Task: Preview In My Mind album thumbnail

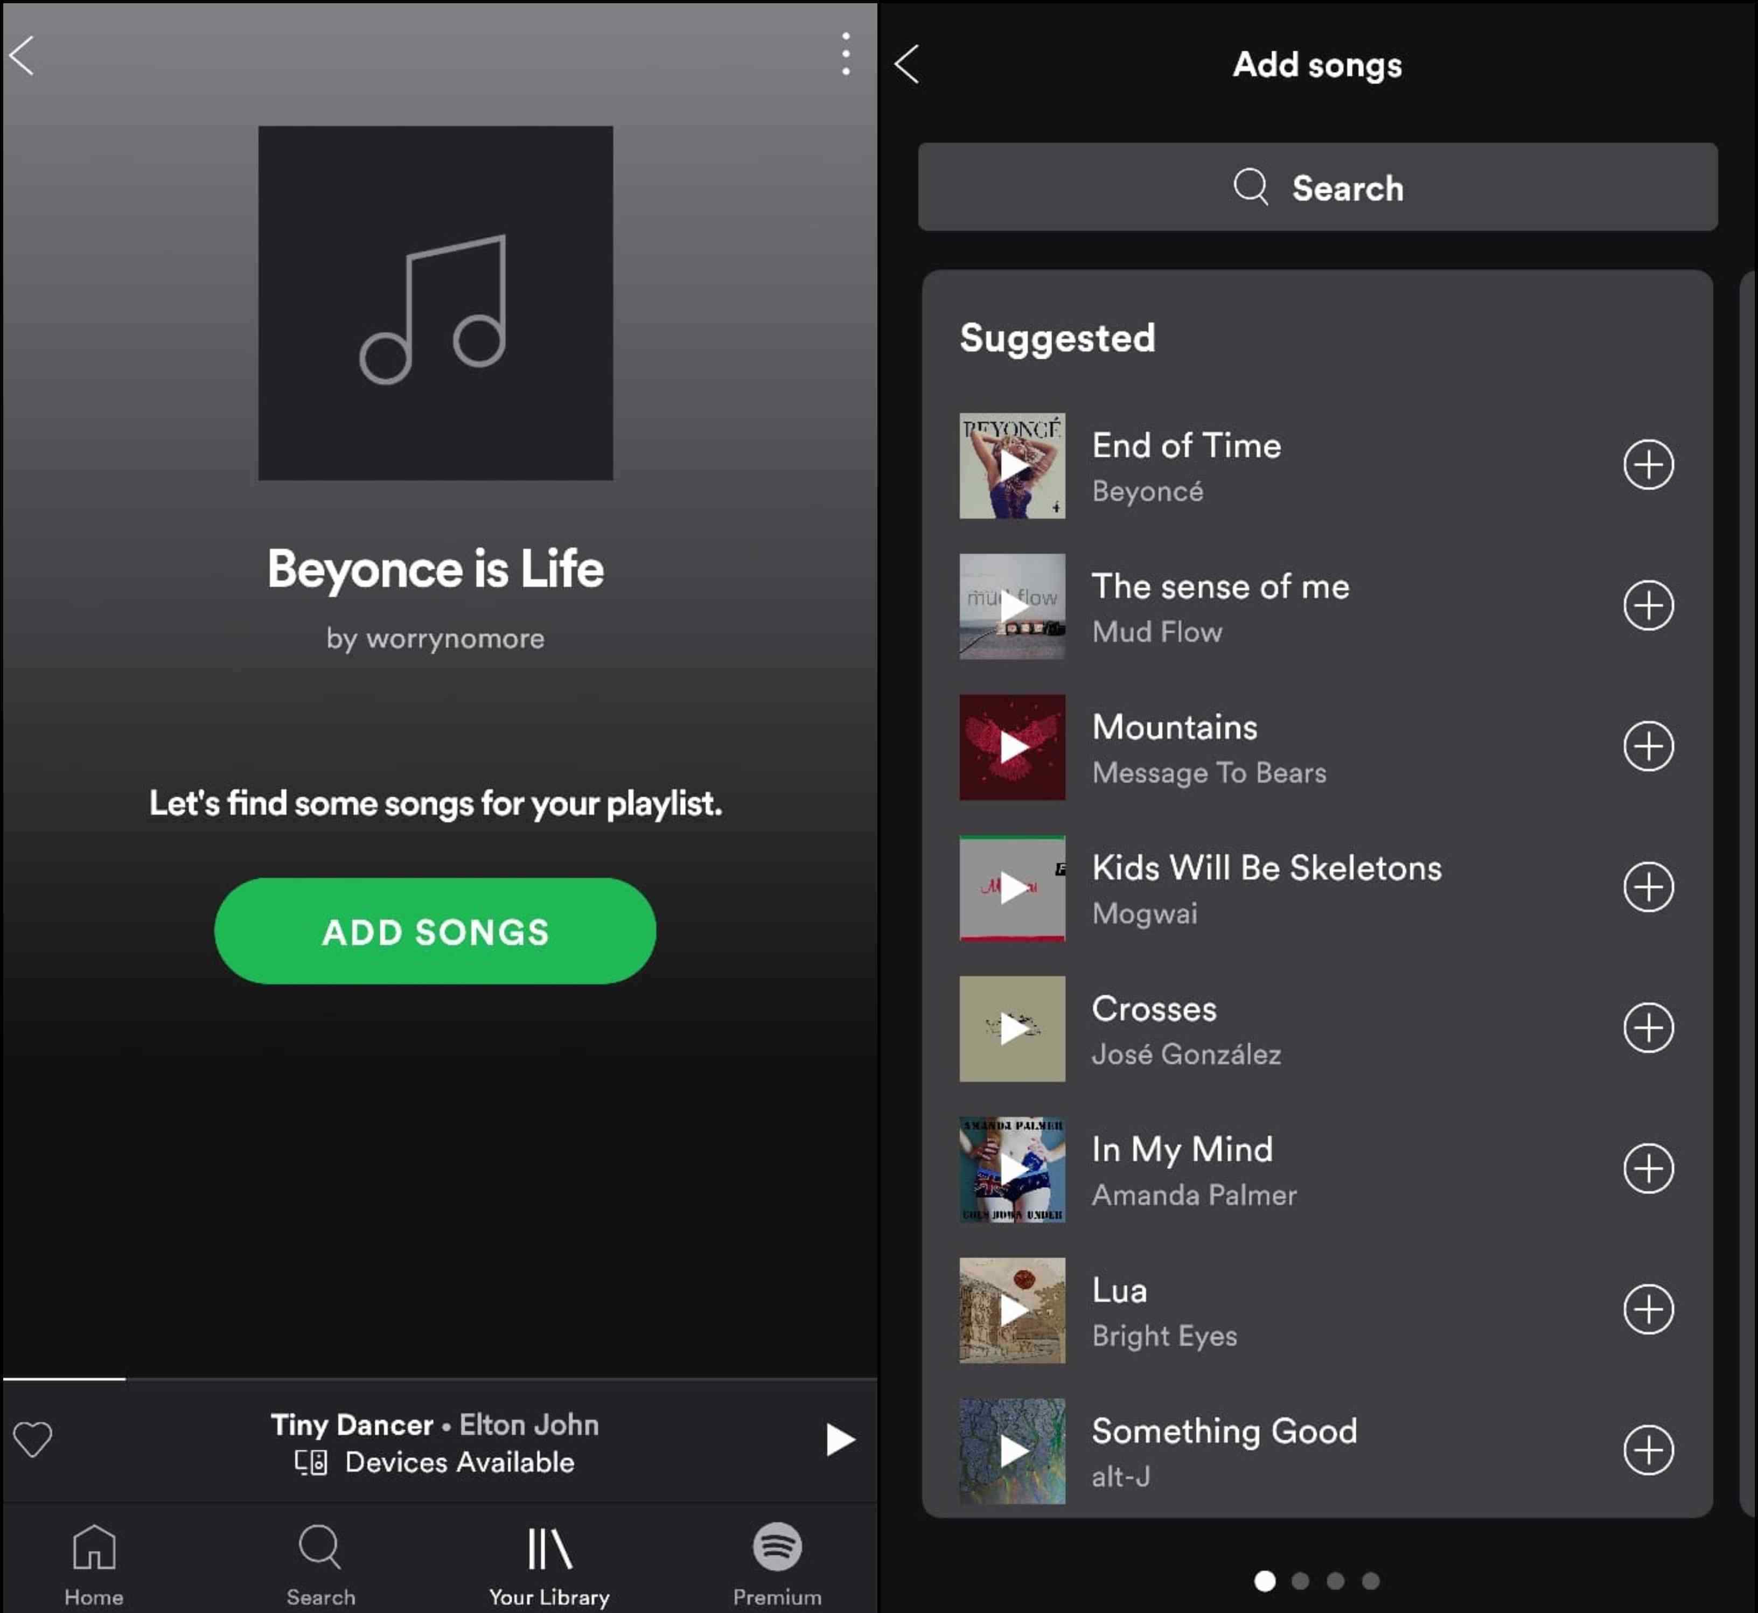Action: tap(1011, 1170)
